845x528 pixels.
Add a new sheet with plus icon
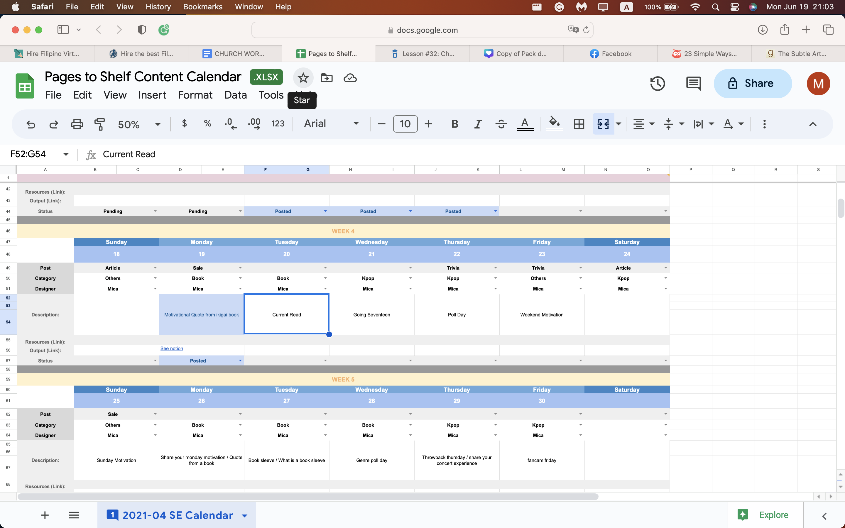(x=45, y=515)
